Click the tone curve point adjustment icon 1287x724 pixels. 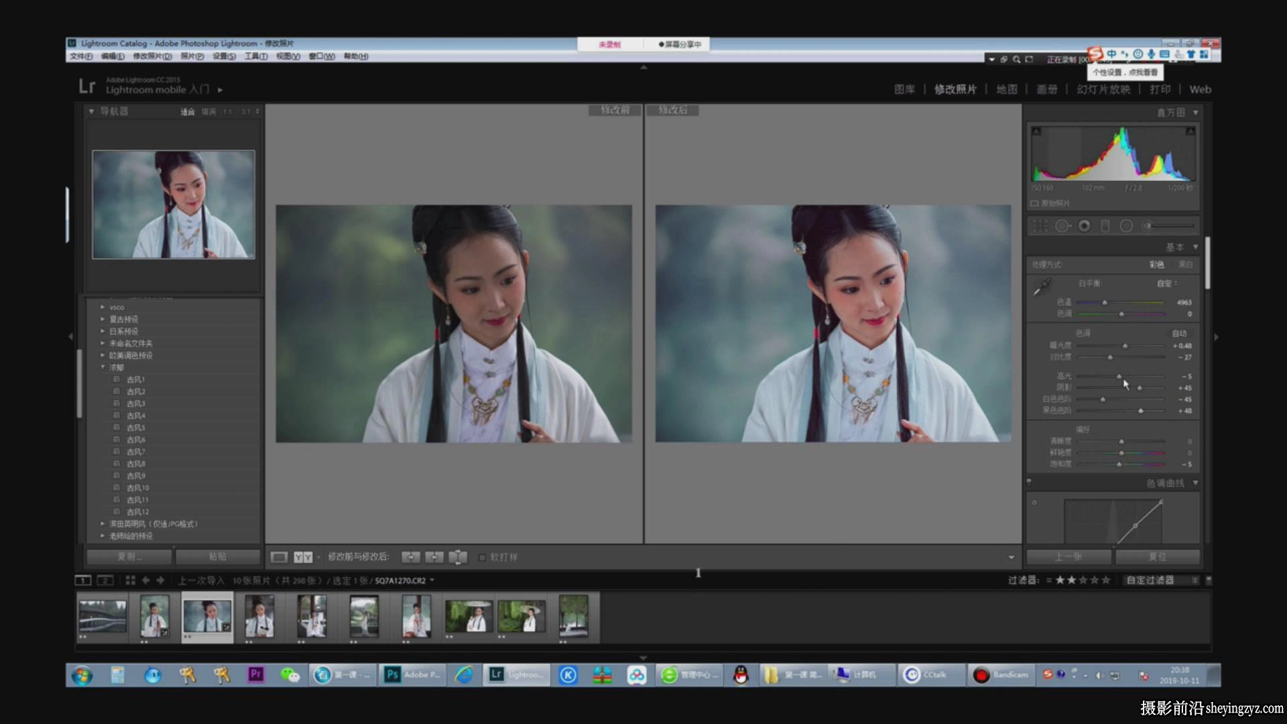tap(1034, 502)
